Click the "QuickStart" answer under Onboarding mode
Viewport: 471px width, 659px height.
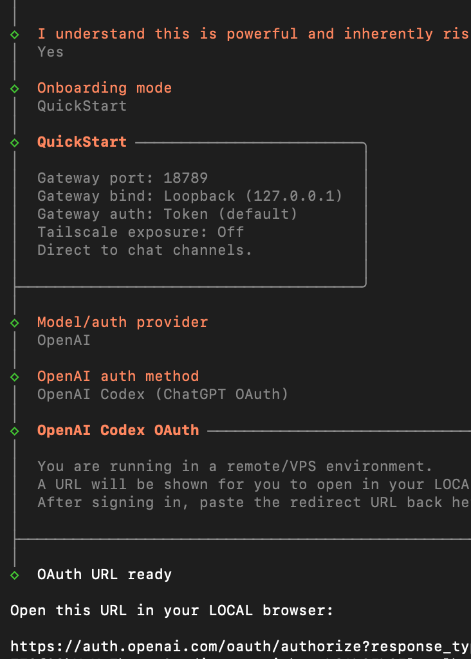82,106
